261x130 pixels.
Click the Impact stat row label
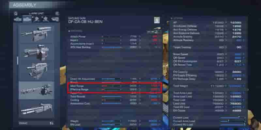(x=74, y=40)
